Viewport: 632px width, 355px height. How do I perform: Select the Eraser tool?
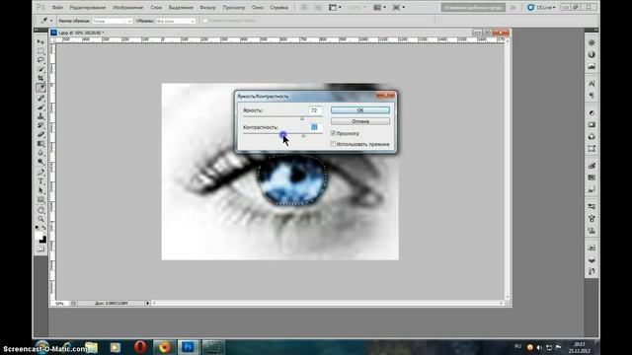40,134
